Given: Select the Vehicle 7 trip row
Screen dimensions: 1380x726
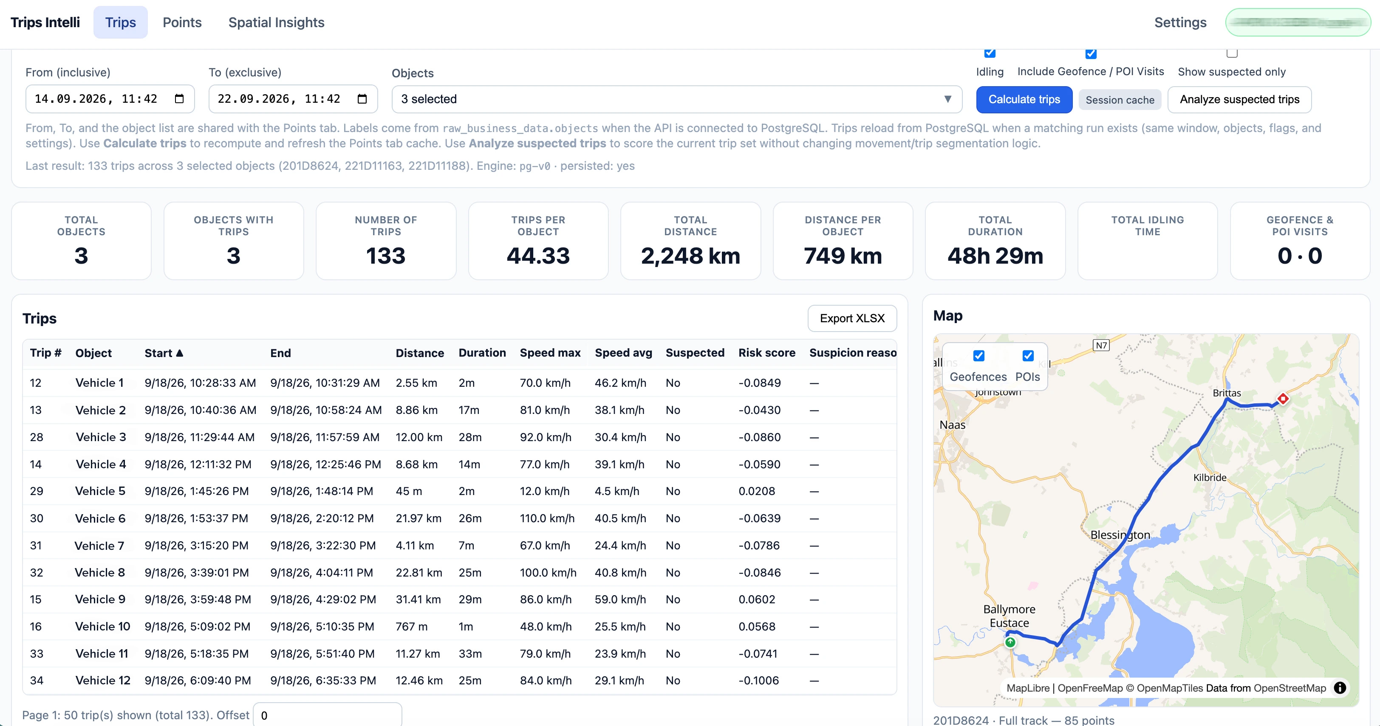Looking at the screenshot, I should click(x=459, y=546).
